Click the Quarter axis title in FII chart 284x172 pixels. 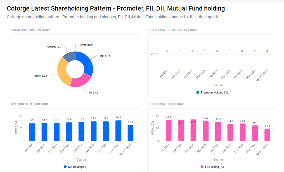tap(218, 160)
